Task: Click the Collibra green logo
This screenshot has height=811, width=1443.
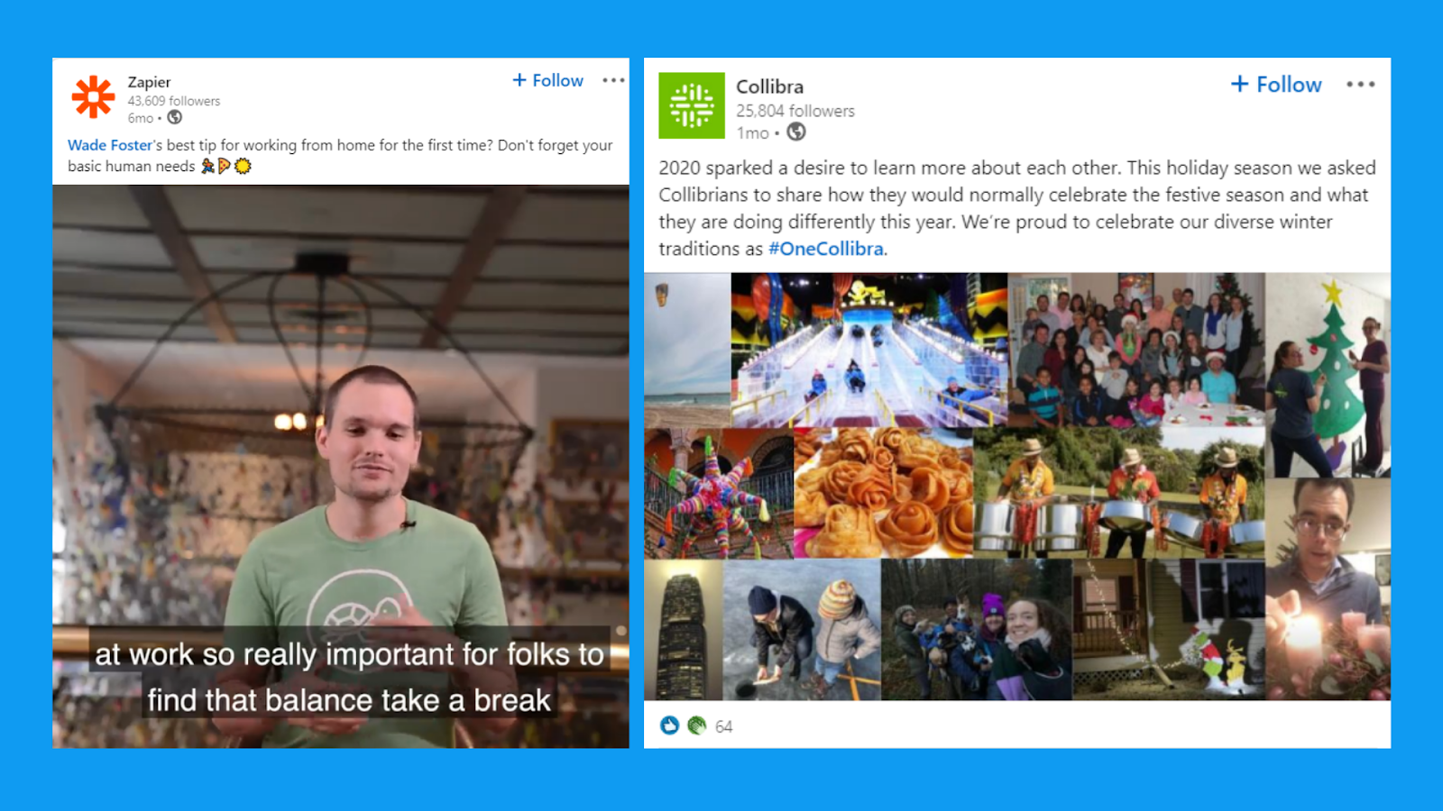Action: 692,105
